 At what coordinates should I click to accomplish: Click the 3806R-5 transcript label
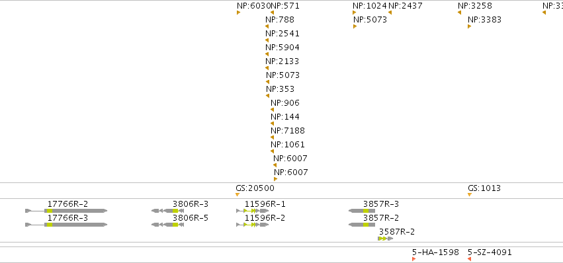coord(191,218)
